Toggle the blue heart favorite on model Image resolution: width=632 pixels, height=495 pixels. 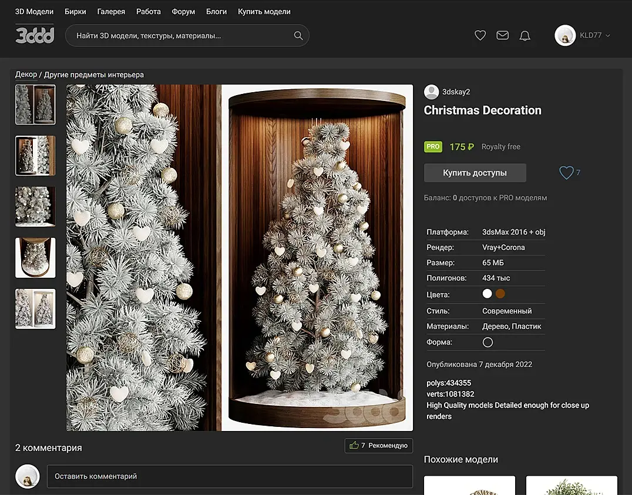click(x=566, y=173)
